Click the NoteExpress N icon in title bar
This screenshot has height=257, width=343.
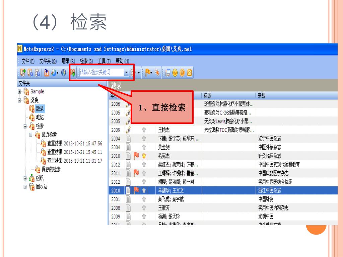coord(20,49)
